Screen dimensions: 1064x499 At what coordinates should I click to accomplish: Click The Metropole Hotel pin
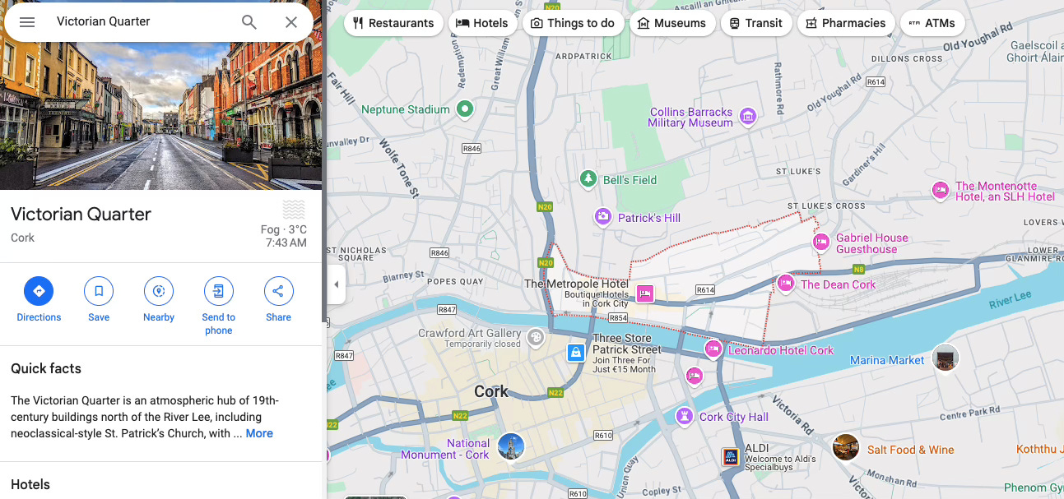(x=645, y=293)
